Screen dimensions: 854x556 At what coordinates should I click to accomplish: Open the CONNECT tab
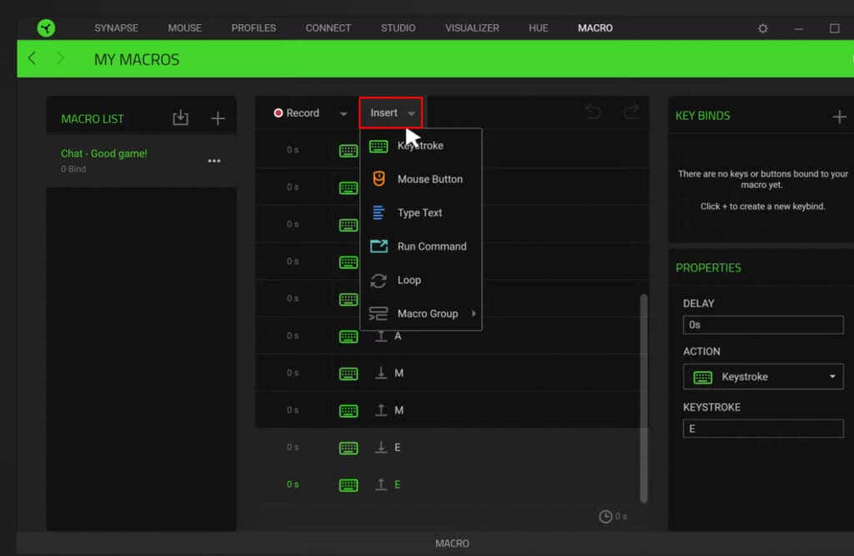(x=328, y=28)
